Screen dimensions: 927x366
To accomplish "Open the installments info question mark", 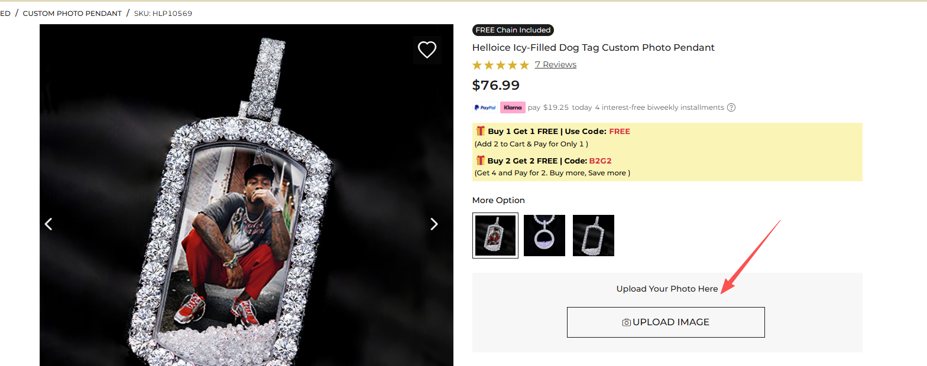I will coord(731,107).
